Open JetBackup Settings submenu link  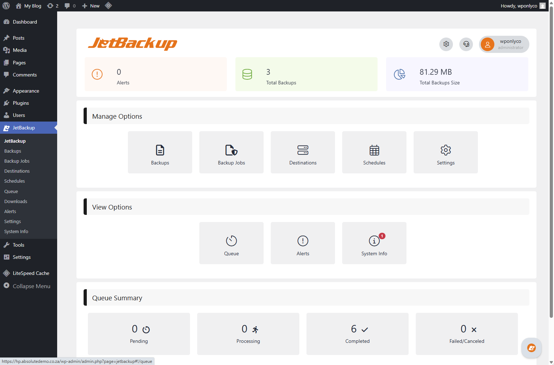click(x=13, y=221)
